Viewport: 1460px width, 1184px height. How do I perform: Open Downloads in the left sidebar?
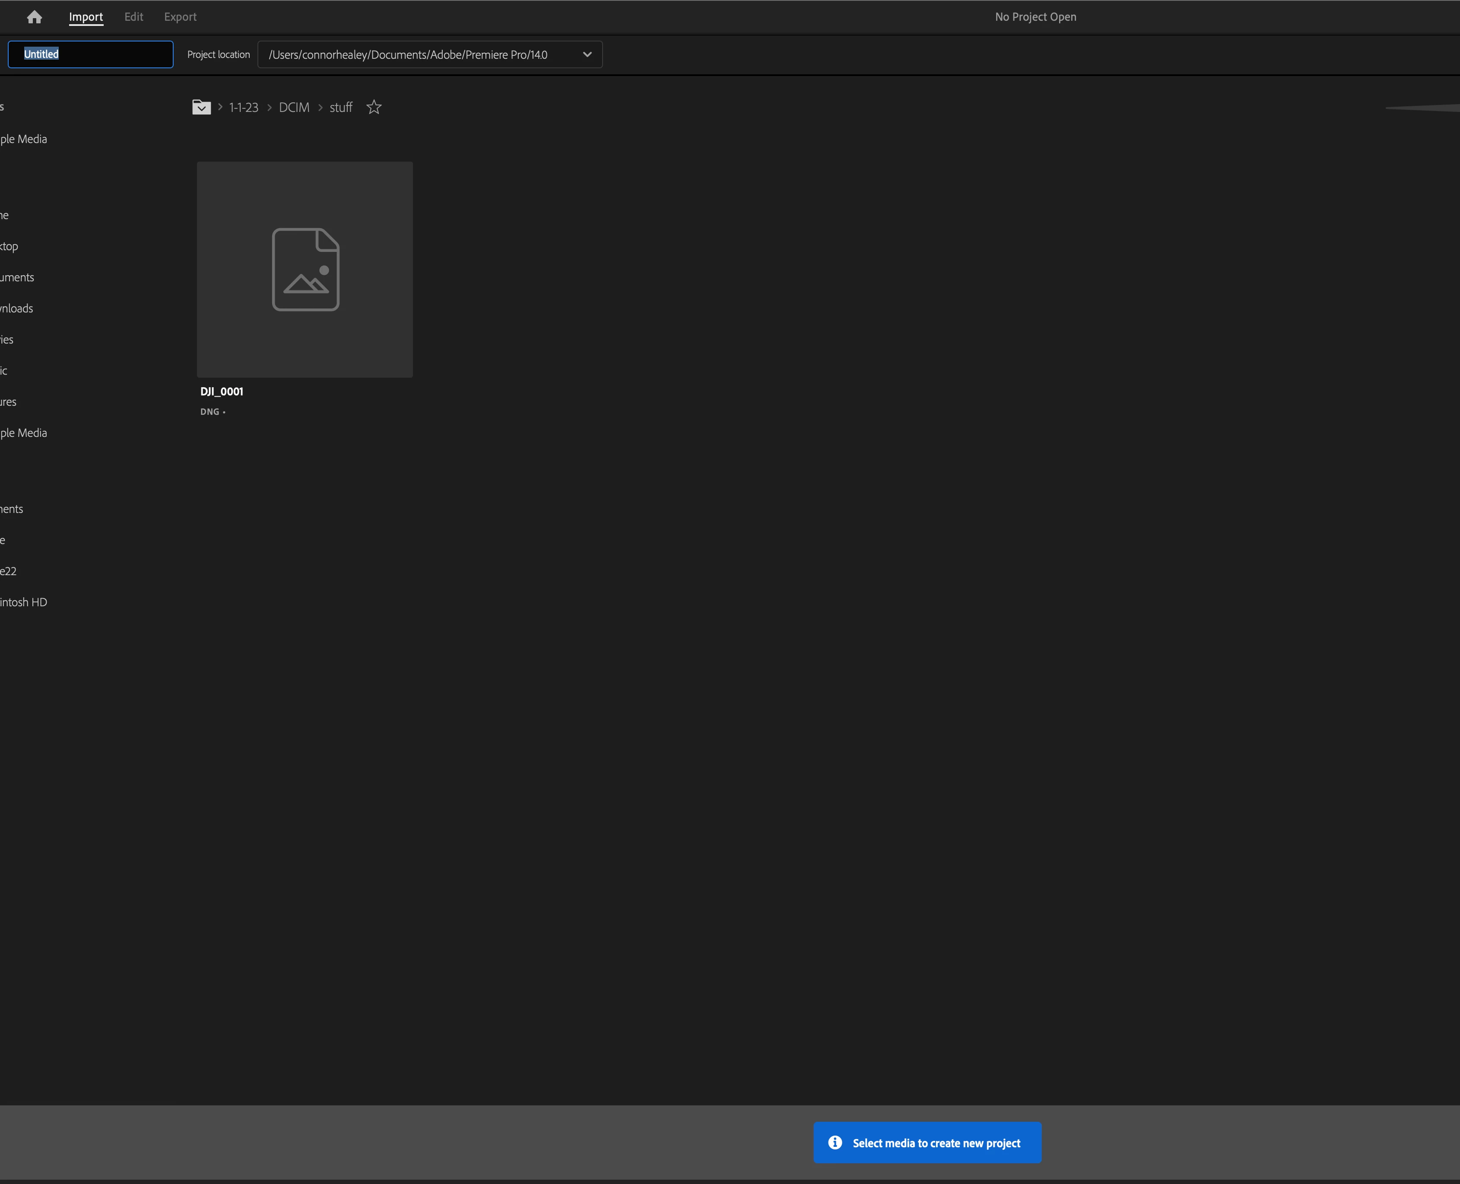pyautogui.click(x=16, y=308)
